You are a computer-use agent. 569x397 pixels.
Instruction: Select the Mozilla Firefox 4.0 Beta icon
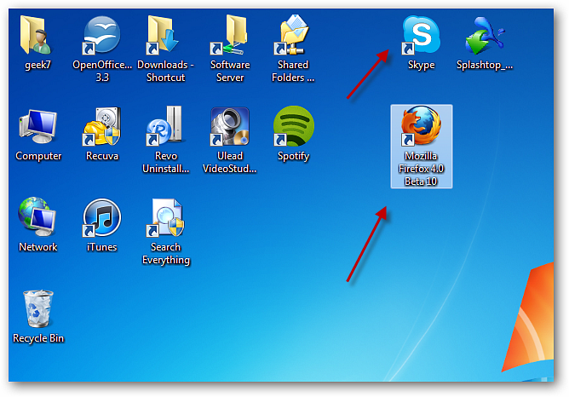pyautogui.click(x=421, y=125)
